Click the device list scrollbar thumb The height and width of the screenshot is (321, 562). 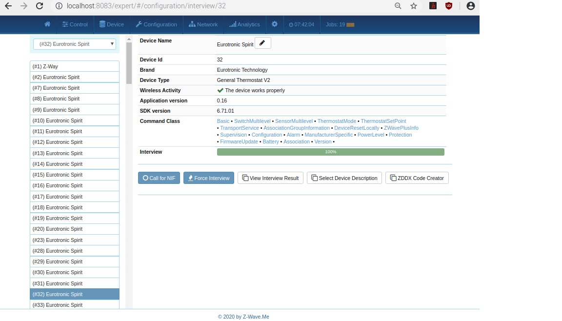click(129, 63)
